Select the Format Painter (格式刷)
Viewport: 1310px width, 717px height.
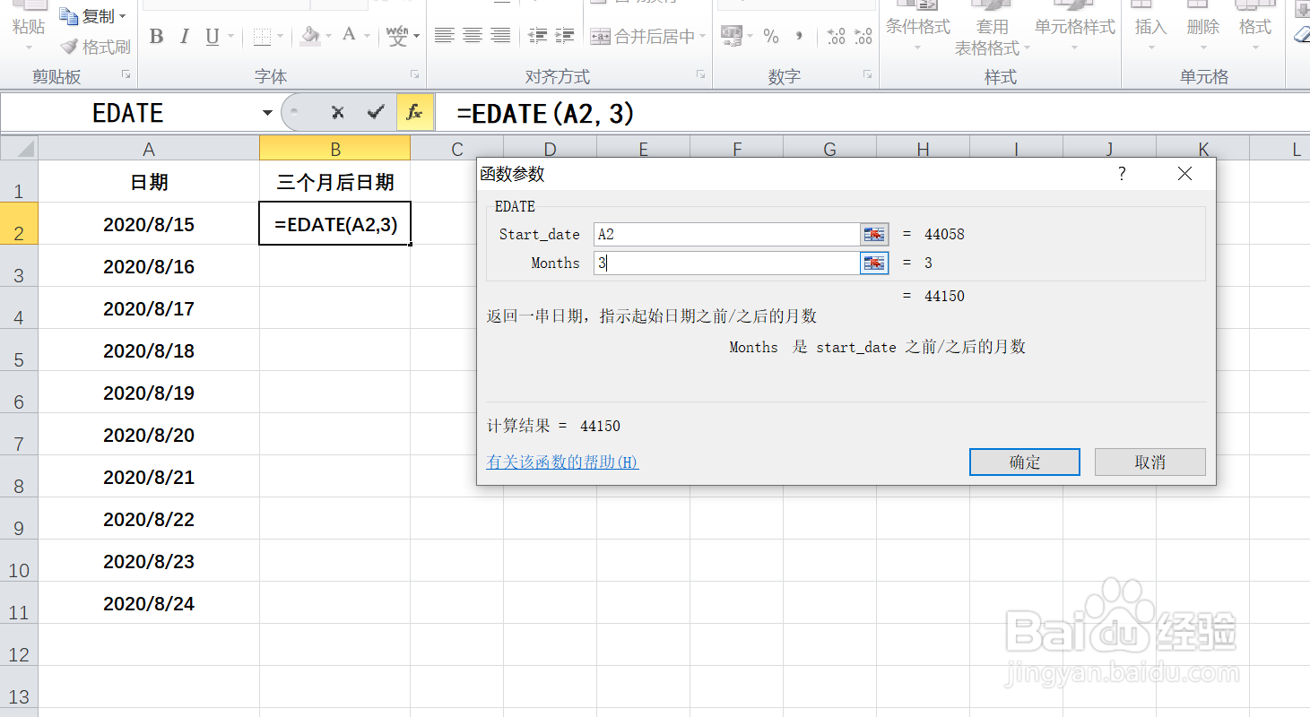95,47
